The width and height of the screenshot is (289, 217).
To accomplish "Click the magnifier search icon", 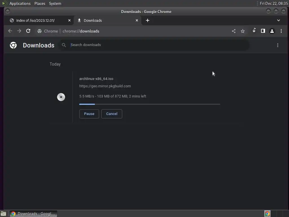I will (x=64, y=45).
